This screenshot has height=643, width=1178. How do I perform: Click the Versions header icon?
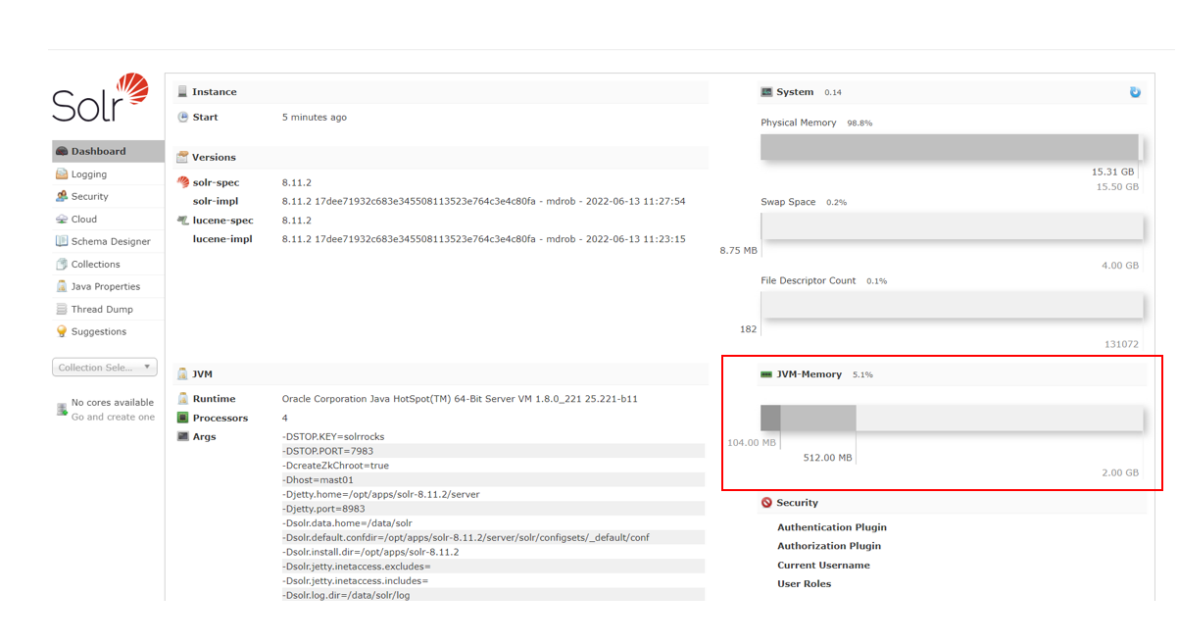pos(182,157)
